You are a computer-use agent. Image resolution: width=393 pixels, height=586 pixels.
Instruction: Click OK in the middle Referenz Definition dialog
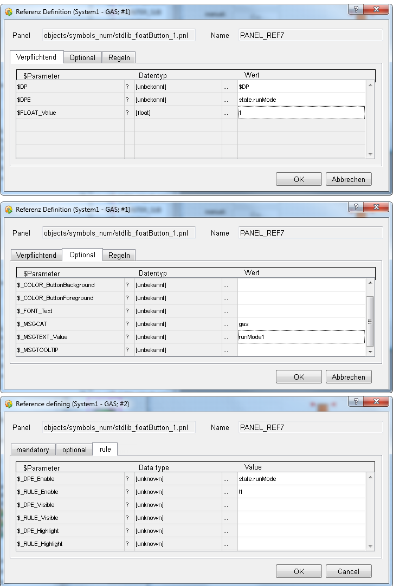coord(299,377)
